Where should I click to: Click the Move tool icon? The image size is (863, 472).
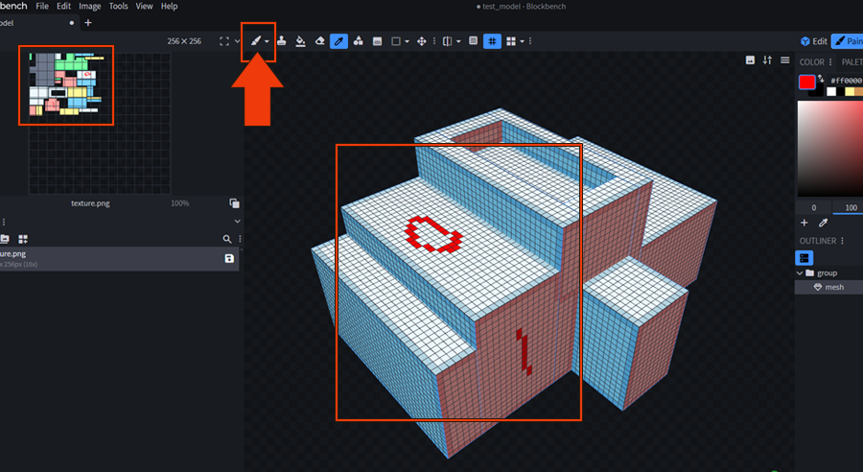point(422,41)
